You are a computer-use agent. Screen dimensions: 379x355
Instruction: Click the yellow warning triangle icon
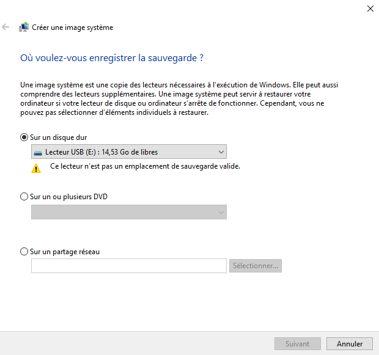pos(36,167)
